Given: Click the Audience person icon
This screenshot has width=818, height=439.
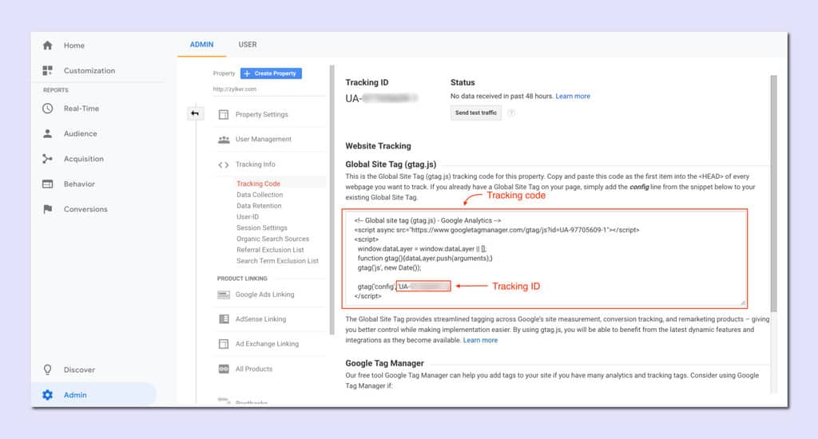Looking at the screenshot, I should 47,133.
